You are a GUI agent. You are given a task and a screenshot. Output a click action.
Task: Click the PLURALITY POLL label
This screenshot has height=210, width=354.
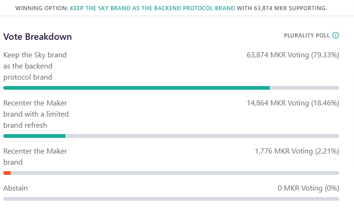pos(306,36)
